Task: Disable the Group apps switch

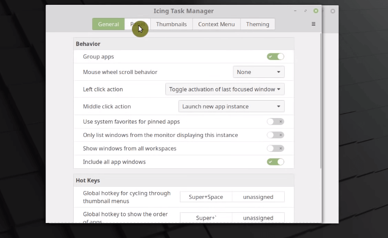Action: pos(275,57)
